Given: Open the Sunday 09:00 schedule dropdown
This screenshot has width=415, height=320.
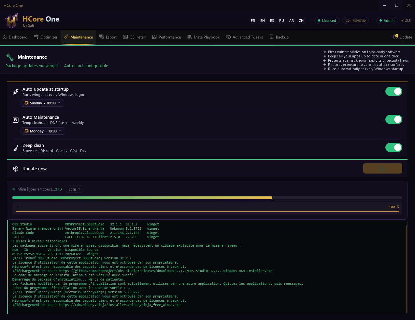Looking at the screenshot, I should coord(42,103).
